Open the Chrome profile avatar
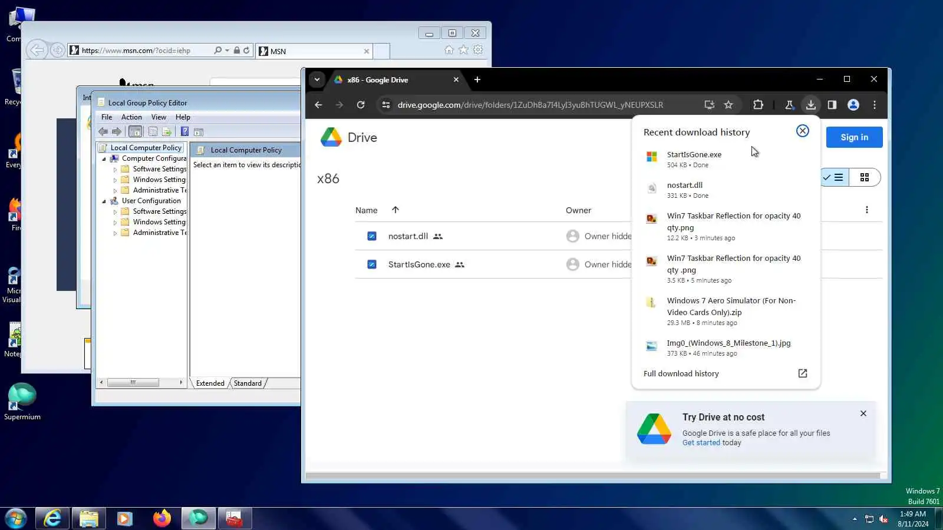Image resolution: width=943 pixels, height=530 pixels. click(853, 105)
